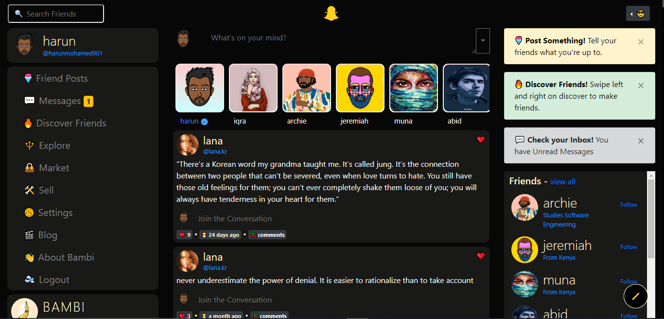Expand the top-right sunglasses emoji menu
The image size is (664, 319).
tap(638, 14)
